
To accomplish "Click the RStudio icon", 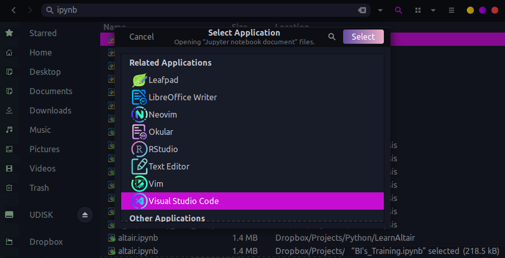I will 139,149.
